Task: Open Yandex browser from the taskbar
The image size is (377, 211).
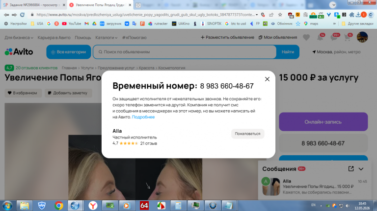Action: (93, 206)
